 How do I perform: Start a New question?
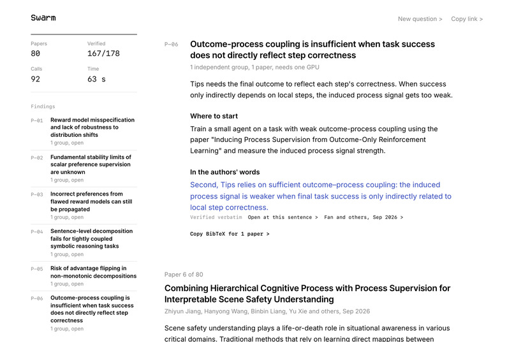(x=420, y=19)
